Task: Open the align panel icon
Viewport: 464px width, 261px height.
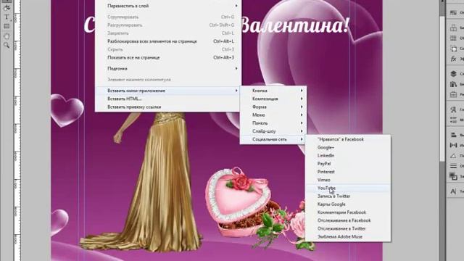Action: (x=453, y=135)
